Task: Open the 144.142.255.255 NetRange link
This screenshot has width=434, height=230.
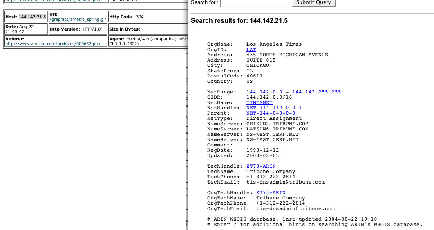Action: click(317, 92)
